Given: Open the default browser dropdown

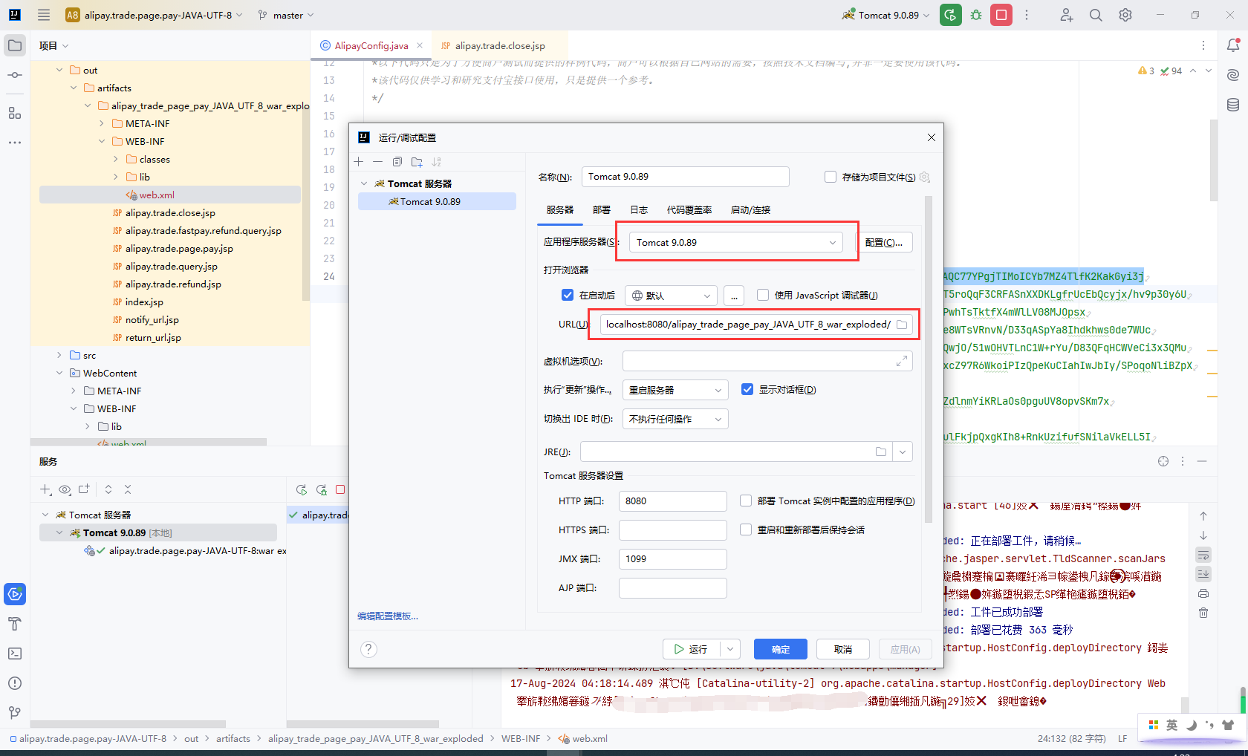Looking at the screenshot, I should point(671,296).
